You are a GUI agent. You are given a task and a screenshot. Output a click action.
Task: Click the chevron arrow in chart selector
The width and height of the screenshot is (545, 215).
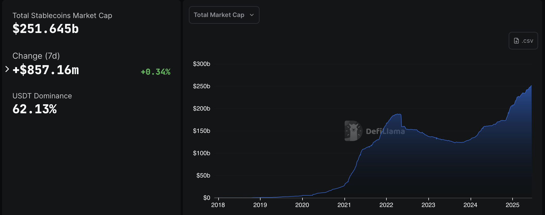coord(252,15)
